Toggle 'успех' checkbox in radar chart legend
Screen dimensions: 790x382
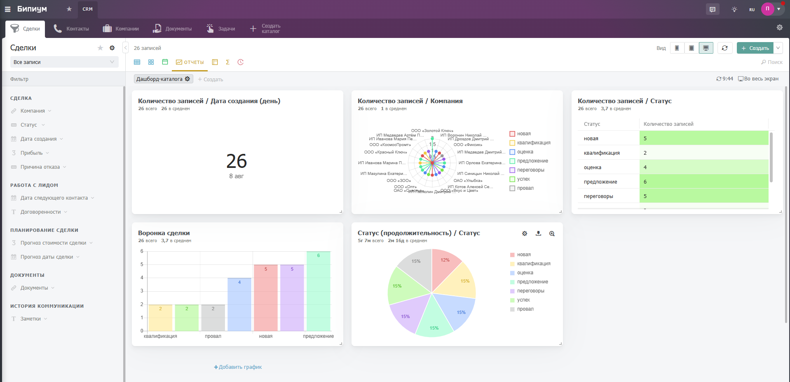[x=512, y=179]
